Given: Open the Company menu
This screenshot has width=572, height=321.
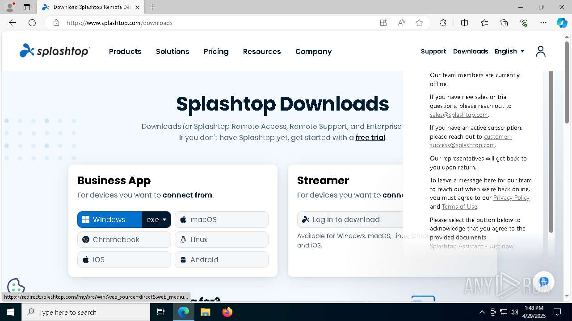Looking at the screenshot, I should pyautogui.click(x=314, y=51).
